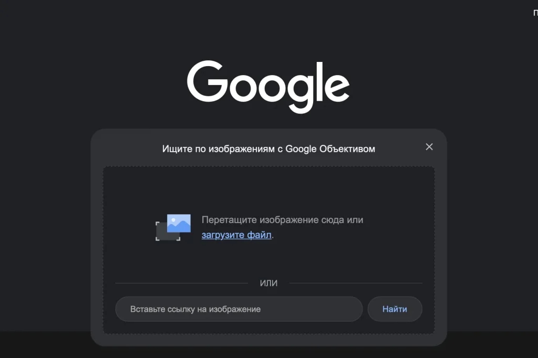
Task: Click the white Google logo
Action: point(268,87)
